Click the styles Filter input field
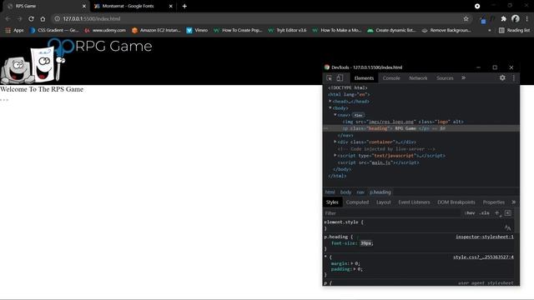This screenshot has height=300, width=534. coord(391,213)
